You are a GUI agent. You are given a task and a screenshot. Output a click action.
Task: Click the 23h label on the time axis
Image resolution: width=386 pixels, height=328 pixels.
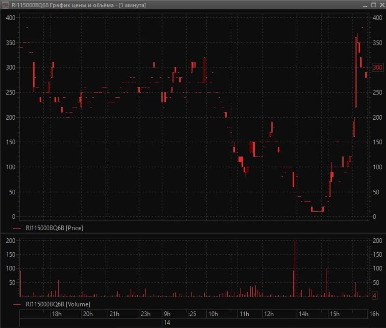145,314
